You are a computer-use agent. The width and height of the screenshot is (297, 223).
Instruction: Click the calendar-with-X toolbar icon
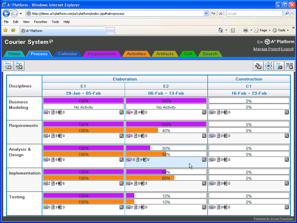pyautogui.click(x=289, y=66)
